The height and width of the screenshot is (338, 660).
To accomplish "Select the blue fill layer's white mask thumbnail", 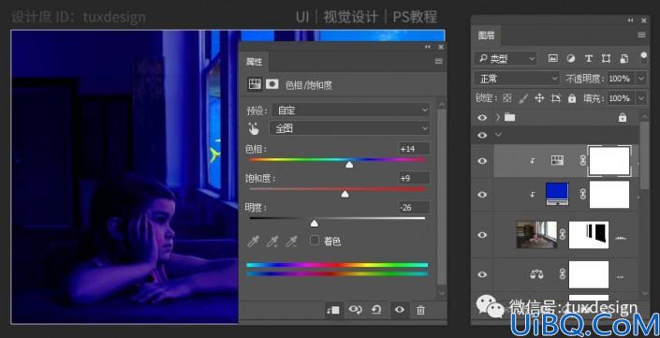I will (x=609, y=195).
